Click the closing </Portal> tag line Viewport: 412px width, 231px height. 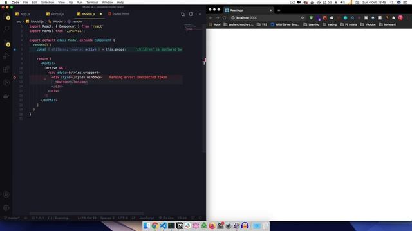[x=49, y=100]
